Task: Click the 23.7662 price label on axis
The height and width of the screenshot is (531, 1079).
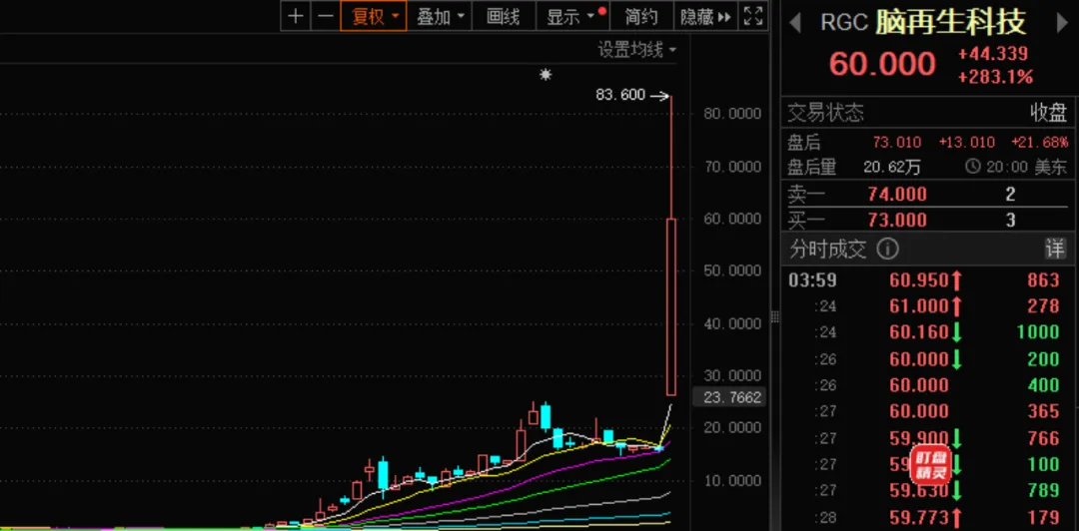Action: point(733,397)
